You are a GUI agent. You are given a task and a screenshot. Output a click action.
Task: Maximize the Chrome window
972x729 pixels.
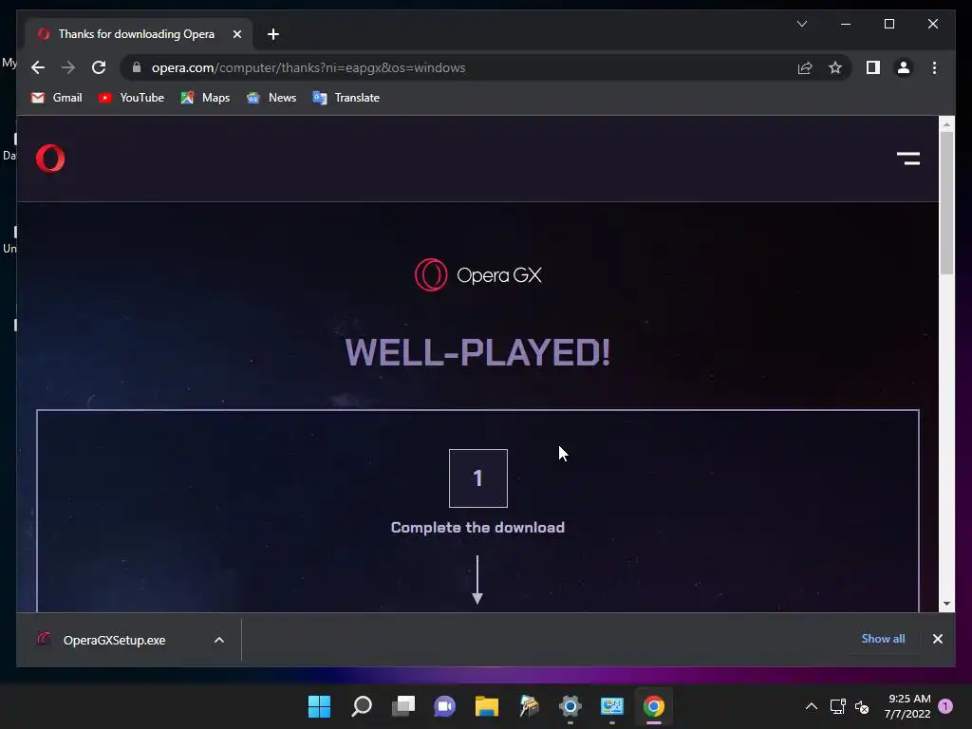(x=888, y=24)
